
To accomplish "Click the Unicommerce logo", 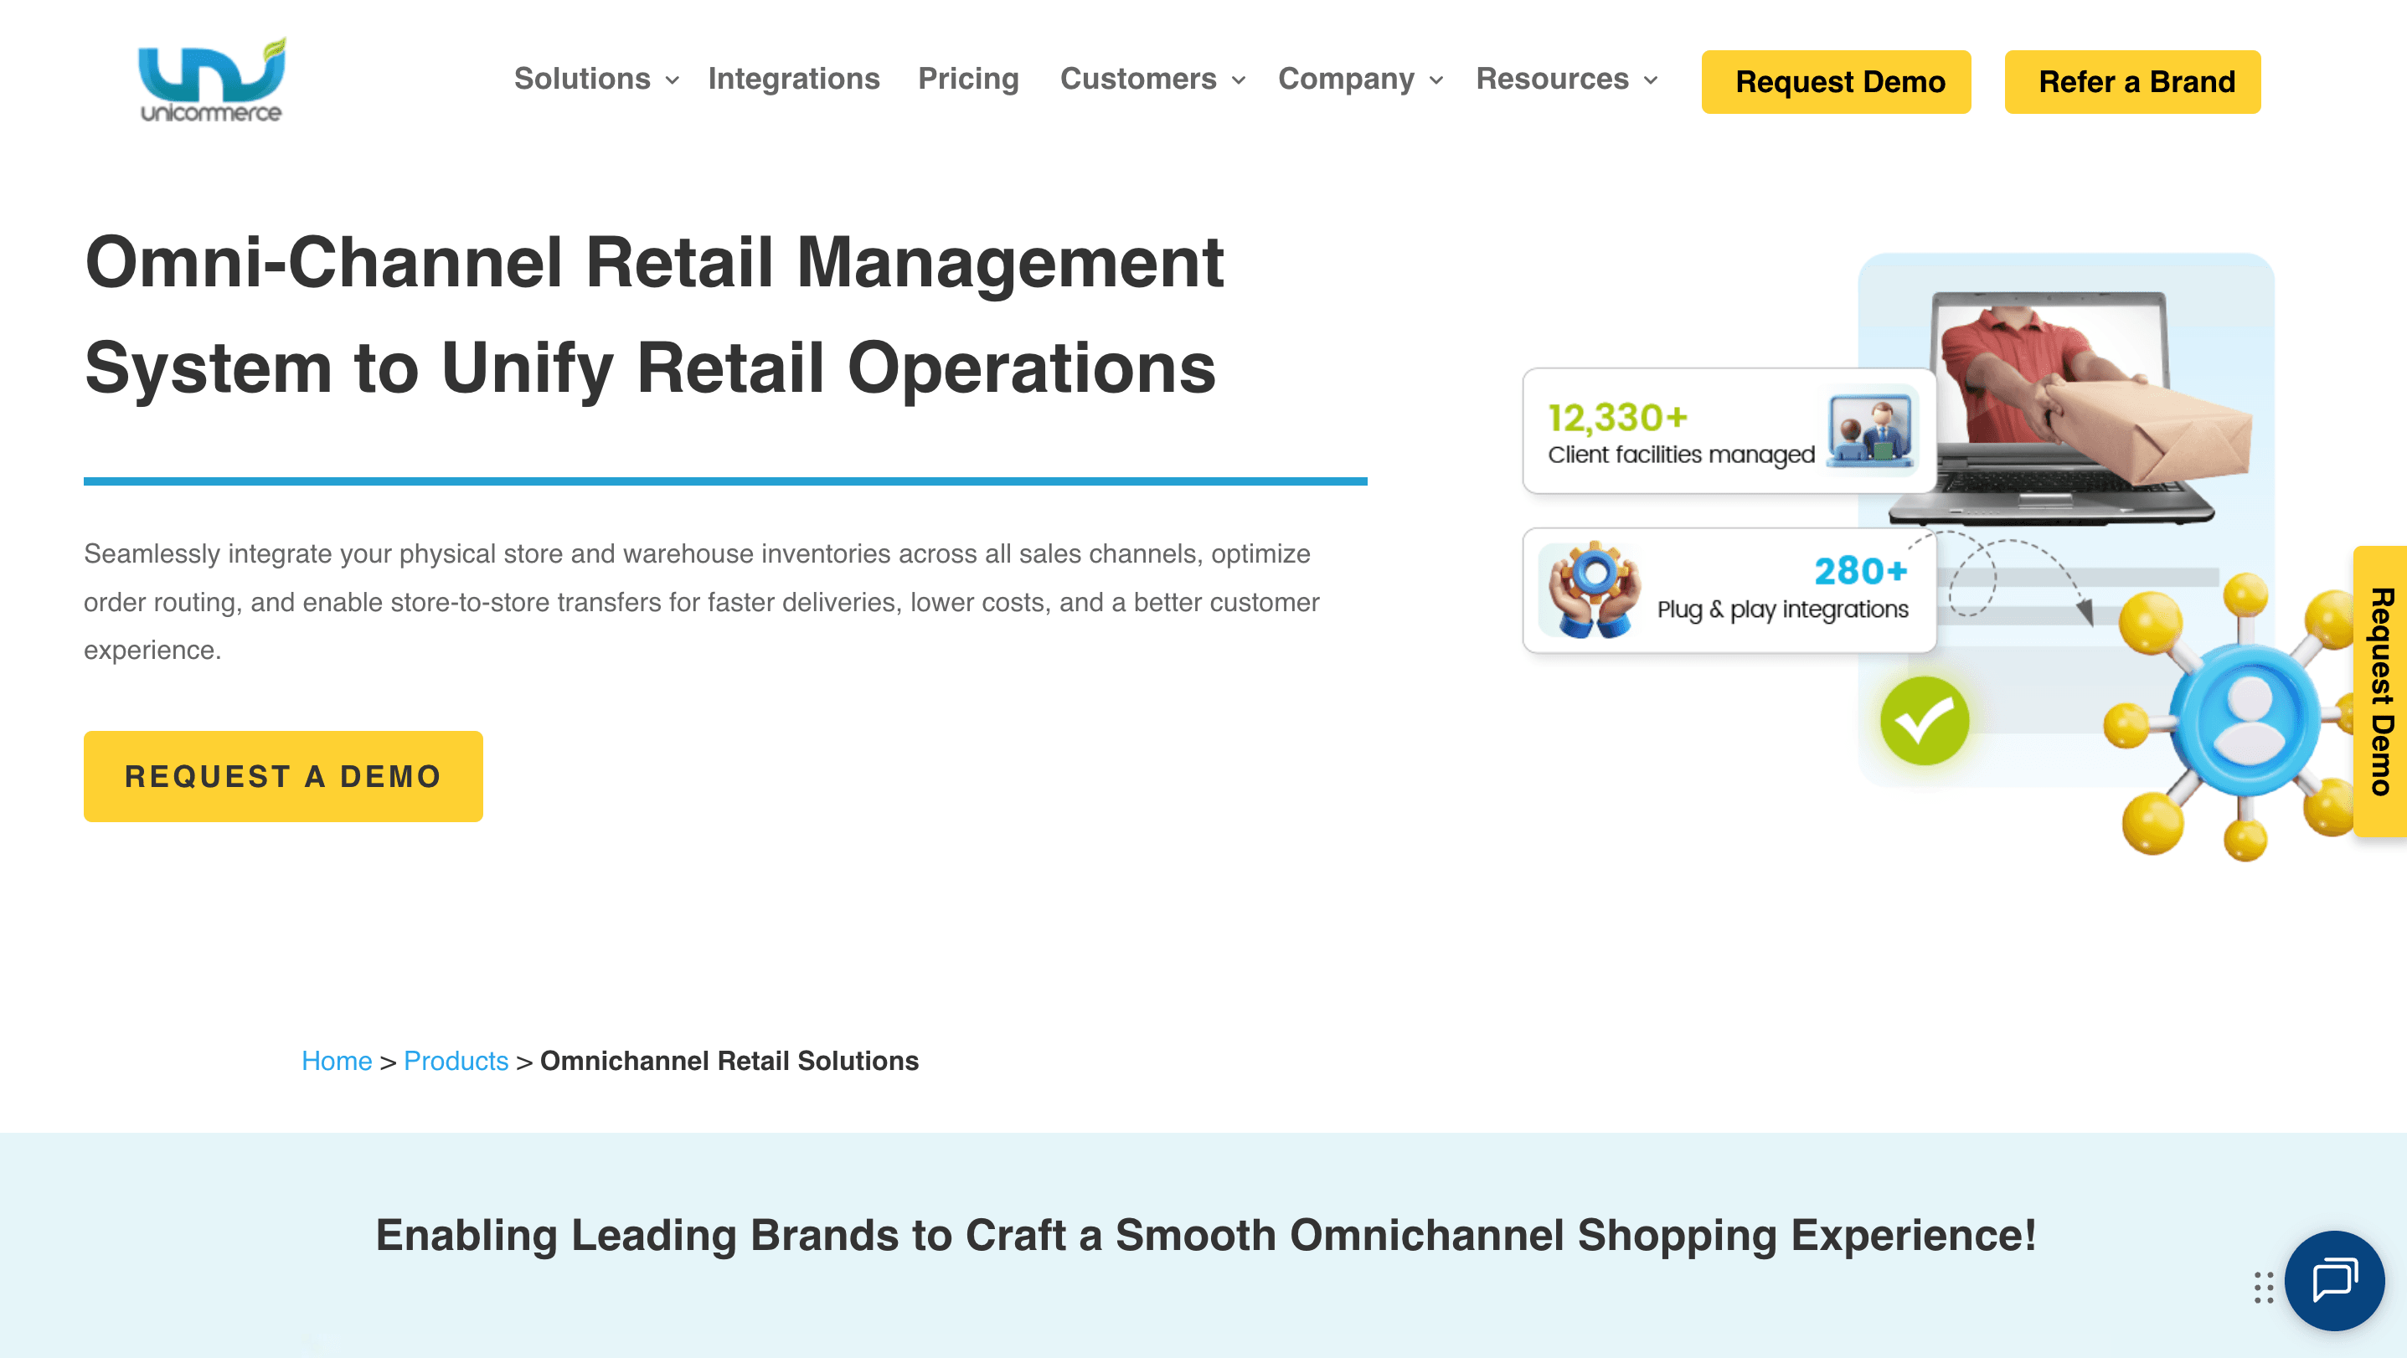I will pos(210,80).
